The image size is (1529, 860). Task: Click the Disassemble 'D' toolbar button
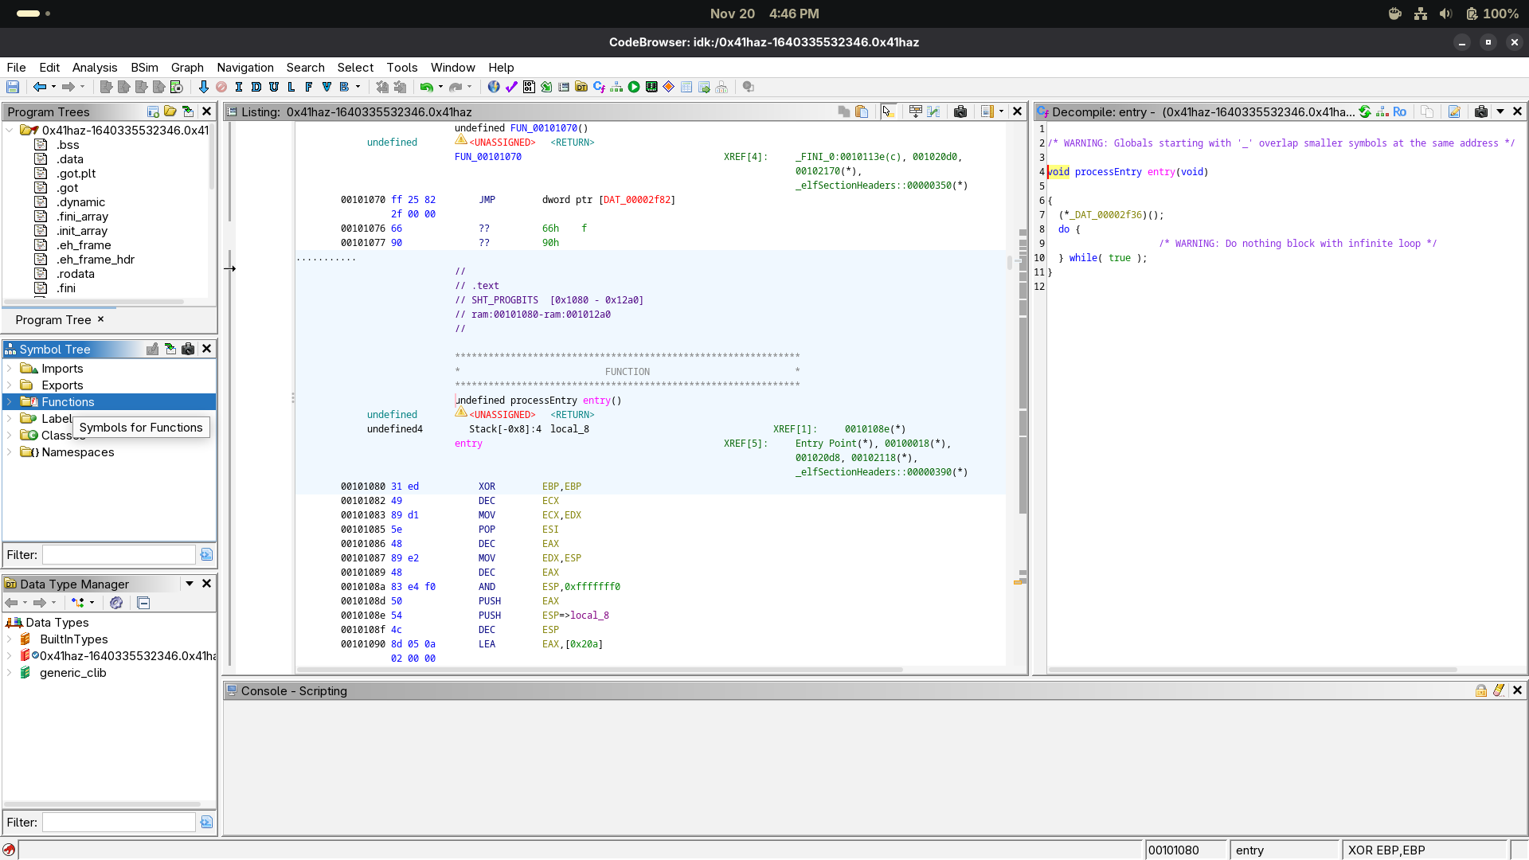256,87
